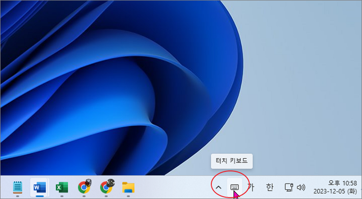Open network status from the tray icon
The height and width of the screenshot is (199, 362).
point(289,187)
